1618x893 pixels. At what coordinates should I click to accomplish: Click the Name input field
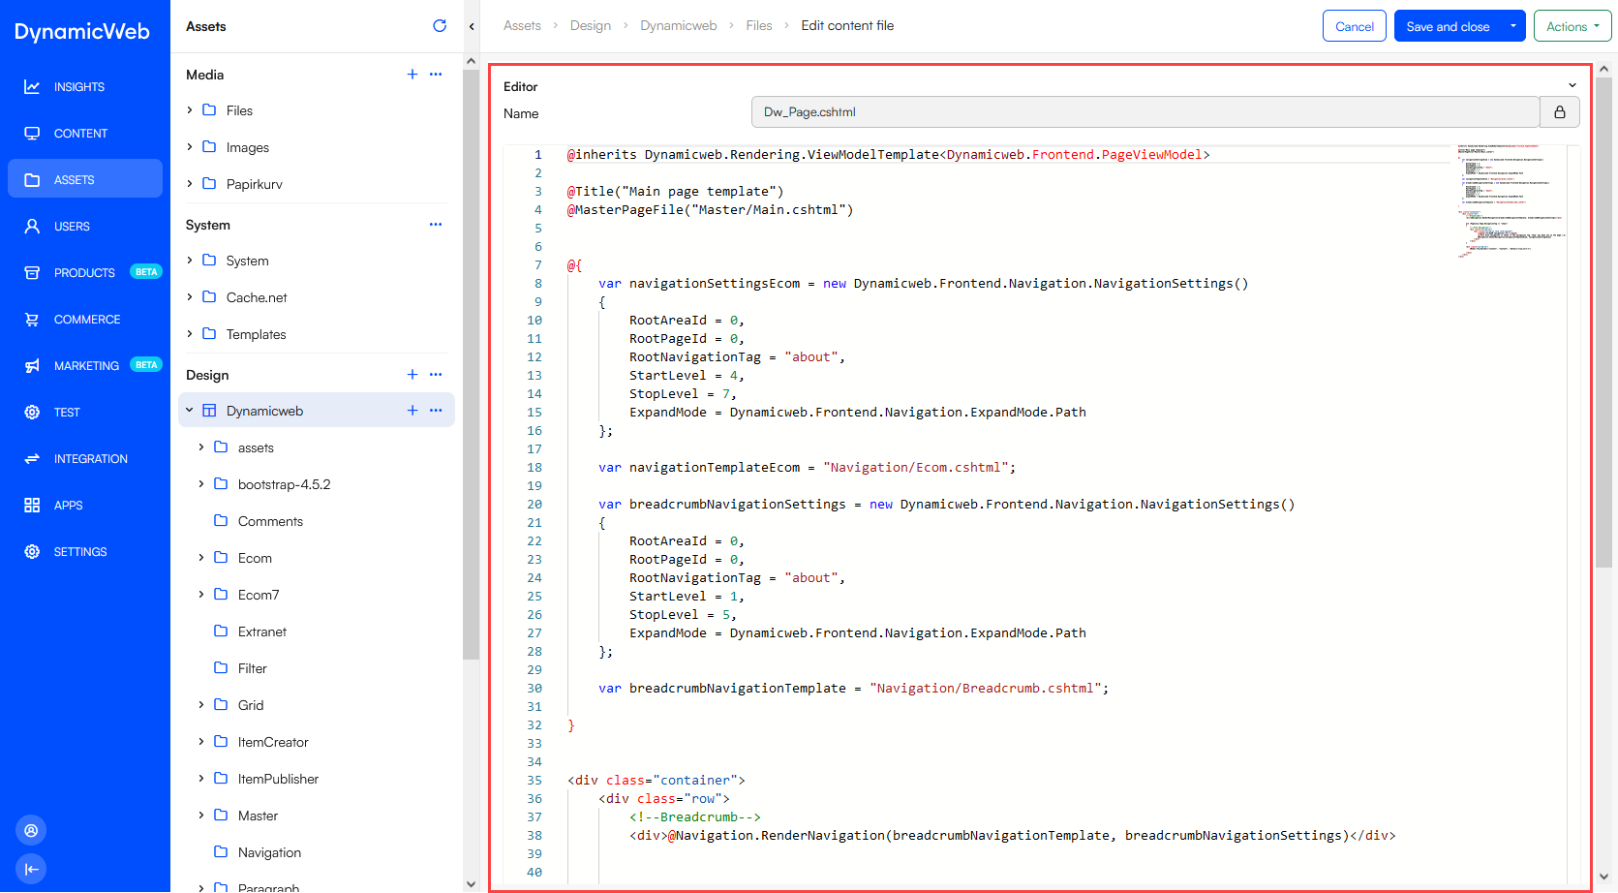(1145, 112)
